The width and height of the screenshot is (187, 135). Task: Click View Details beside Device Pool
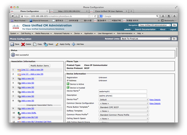pos(155,100)
